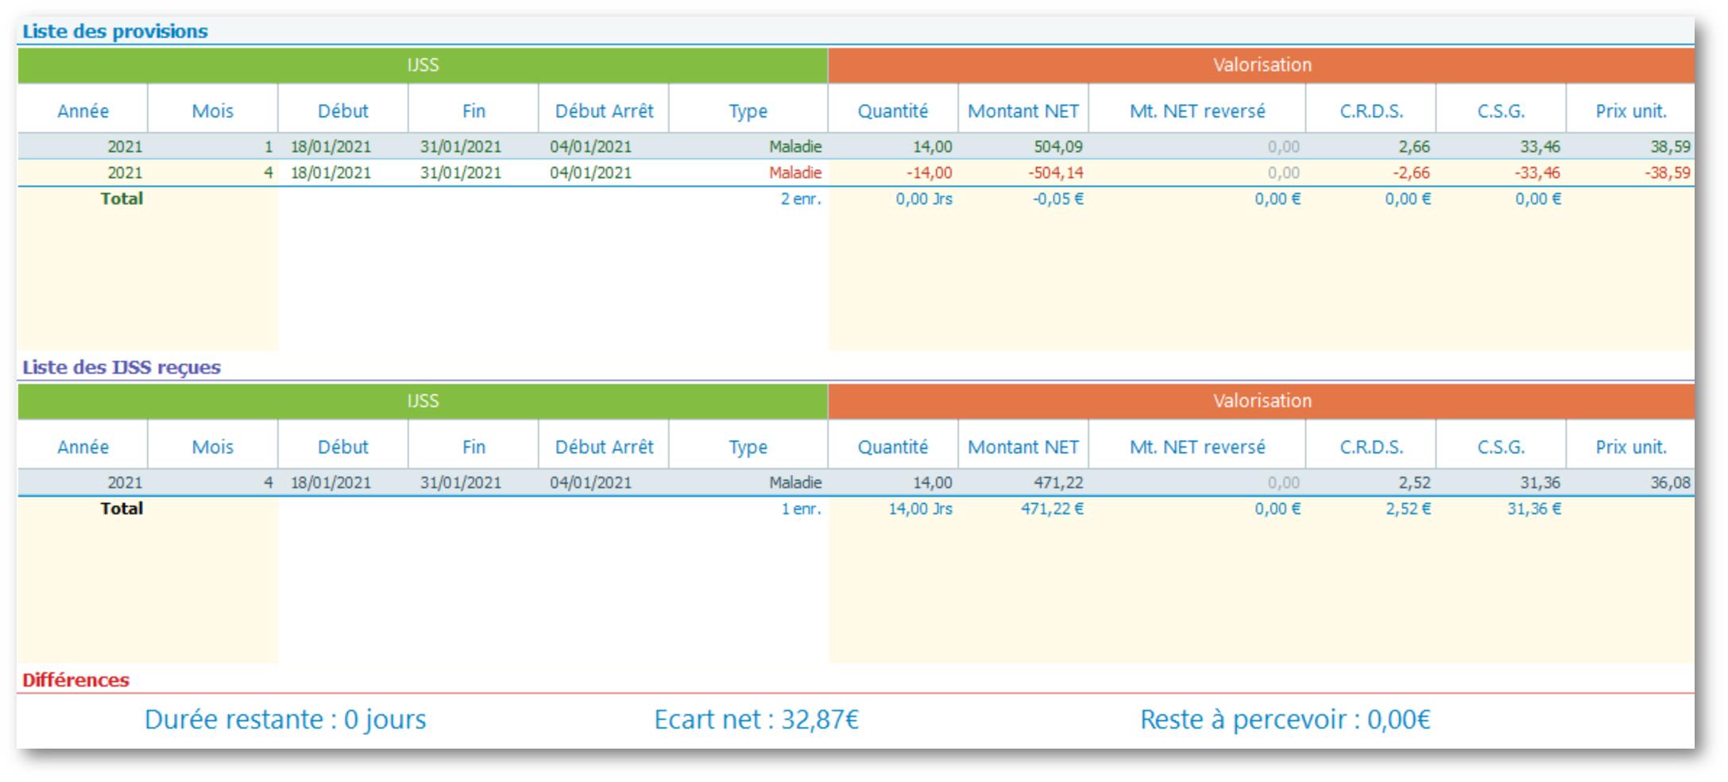
Task: Select the negative amount -504,14
Action: click(1056, 173)
